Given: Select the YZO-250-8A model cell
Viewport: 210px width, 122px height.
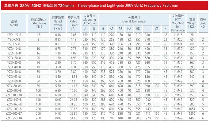Looking at the screenshot, I should click(x=14, y=118).
